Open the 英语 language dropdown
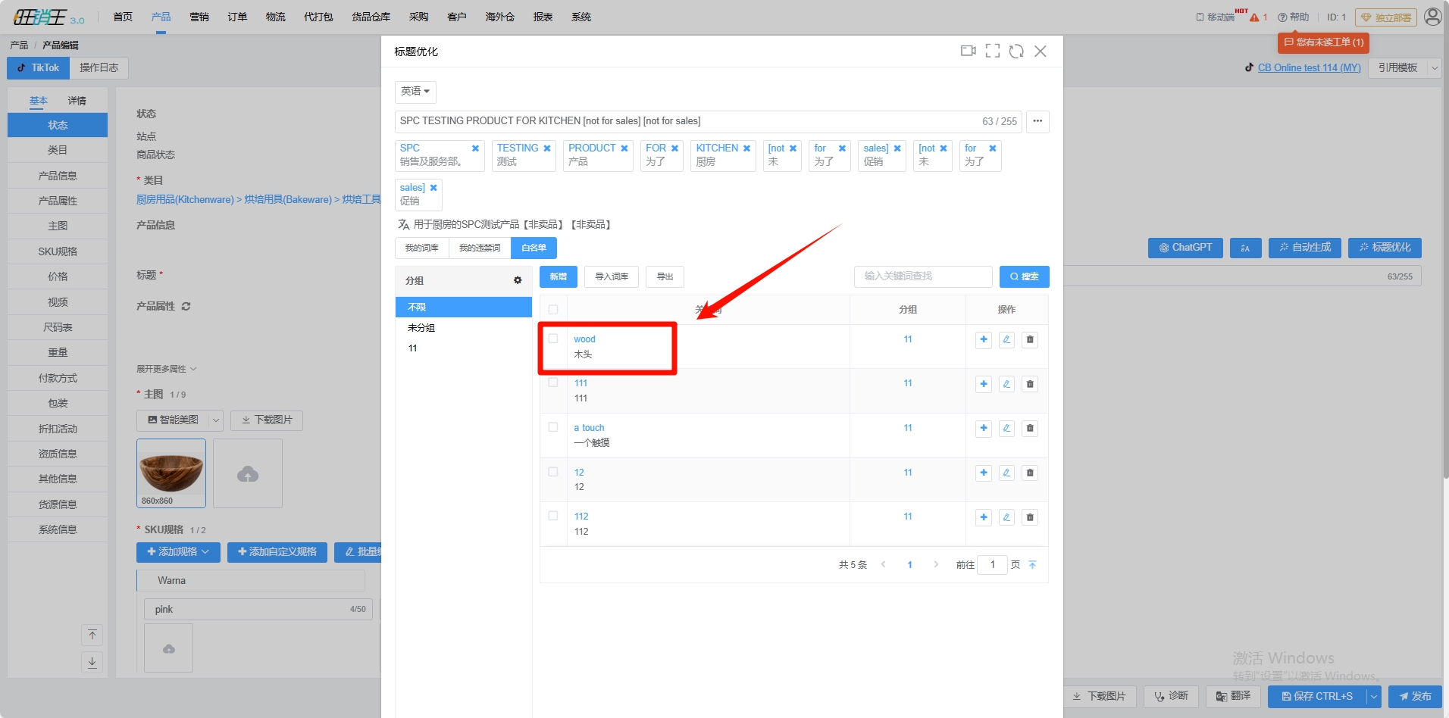Viewport: 1449px width, 718px height. pos(415,92)
